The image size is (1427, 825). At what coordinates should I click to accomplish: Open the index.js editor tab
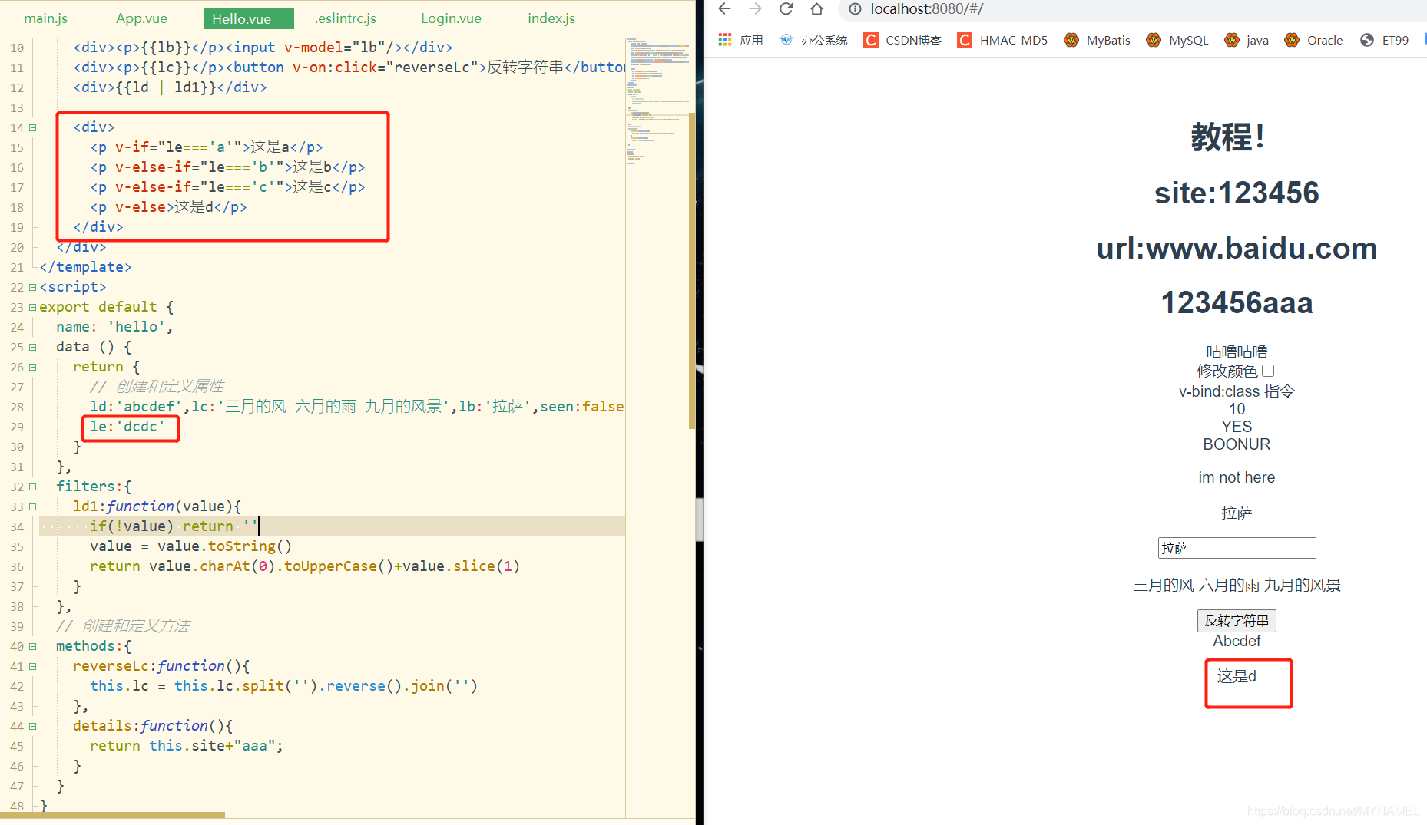click(x=551, y=18)
